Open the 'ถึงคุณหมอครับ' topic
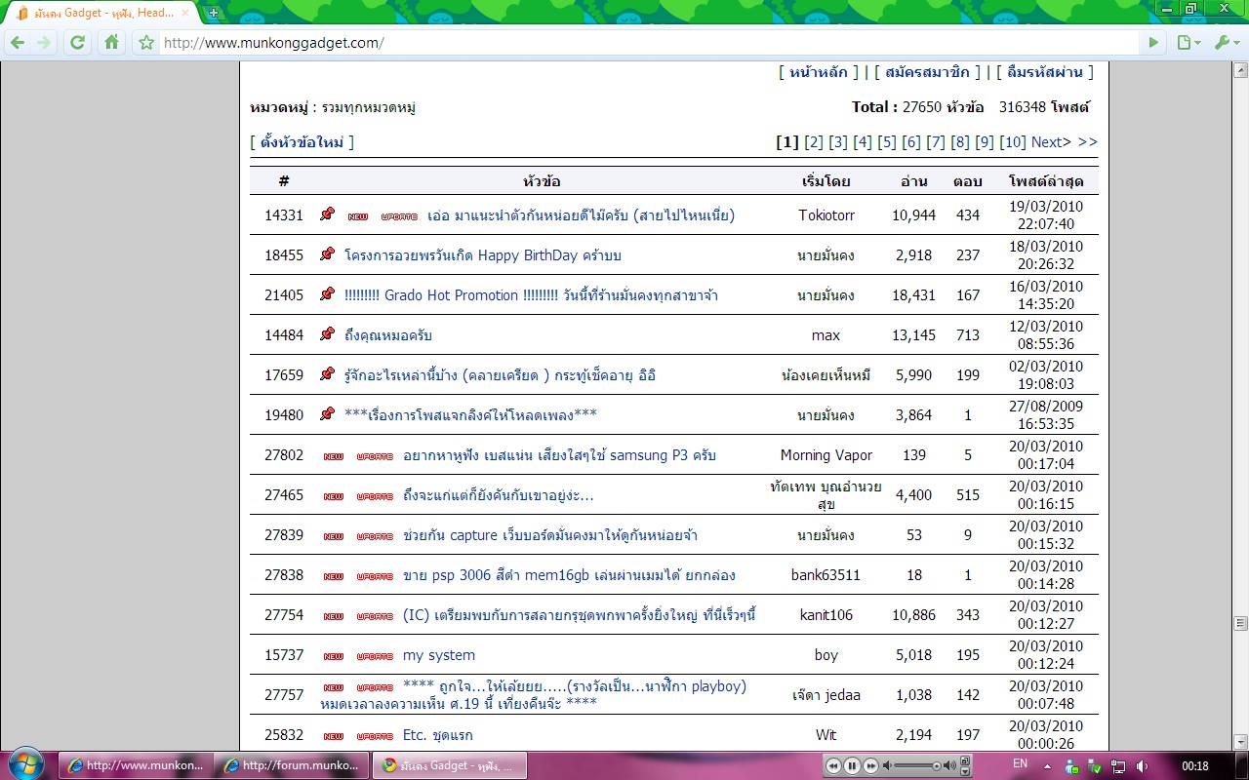The width and height of the screenshot is (1249, 780). coord(388,335)
